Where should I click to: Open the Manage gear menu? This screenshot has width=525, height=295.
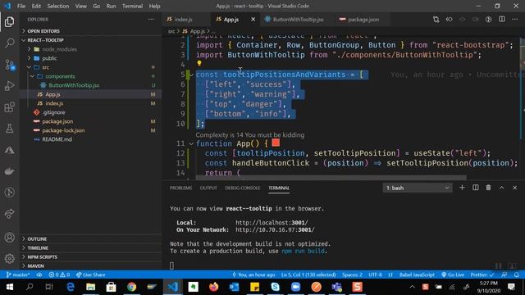tap(9, 259)
